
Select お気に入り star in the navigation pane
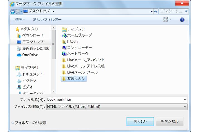27,29
